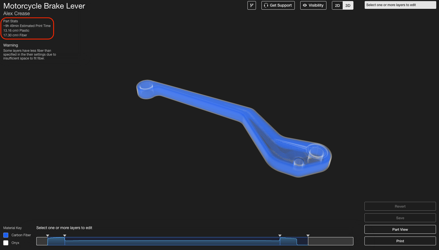Click the second layer range marker triangle
The width and height of the screenshot is (439, 250).
click(x=64, y=236)
